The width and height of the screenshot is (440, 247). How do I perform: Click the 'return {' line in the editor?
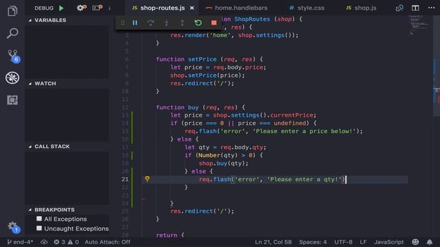point(170,235)
